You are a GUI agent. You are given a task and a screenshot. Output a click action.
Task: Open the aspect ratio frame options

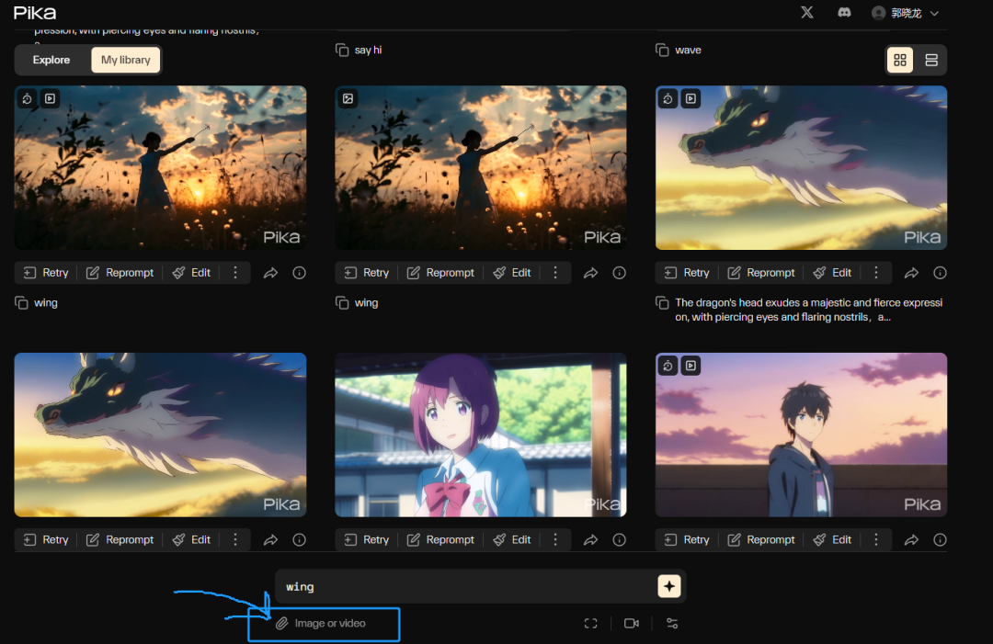(x=591, y=624)
